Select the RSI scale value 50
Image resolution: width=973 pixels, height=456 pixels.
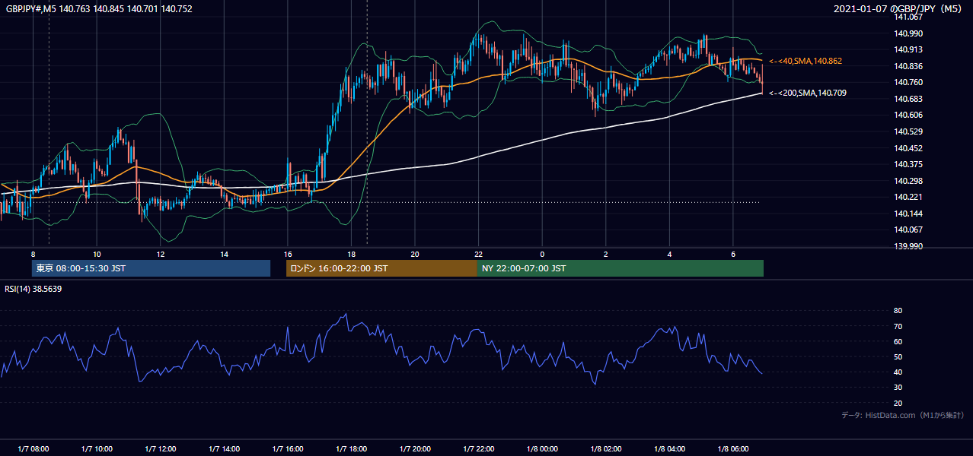pyautogui.click(x=898, y=356)
